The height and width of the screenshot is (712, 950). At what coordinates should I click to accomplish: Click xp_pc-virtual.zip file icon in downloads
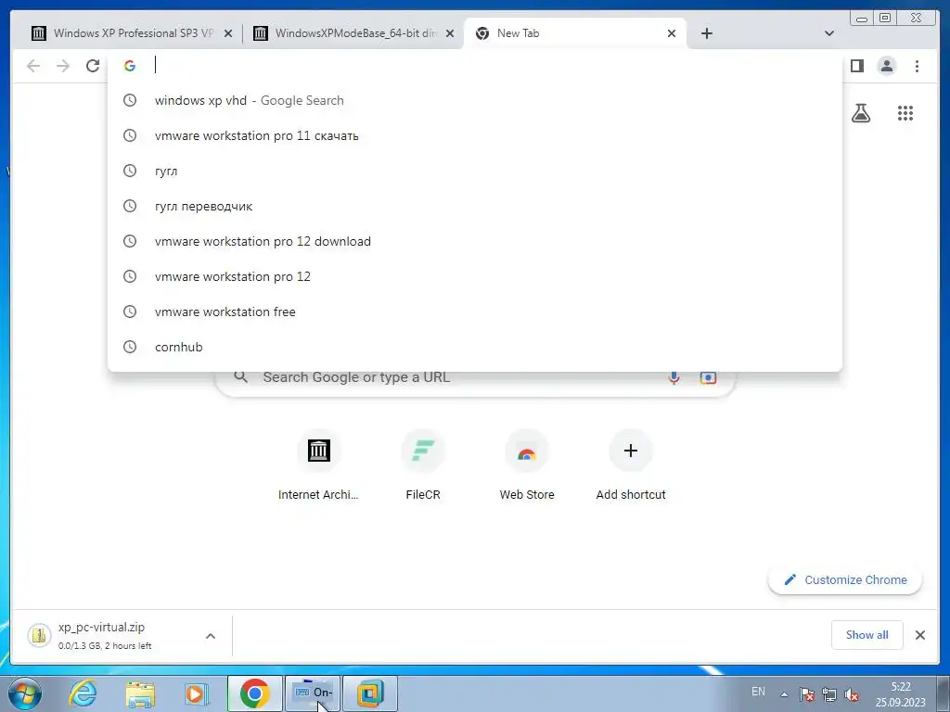point(39,635)
